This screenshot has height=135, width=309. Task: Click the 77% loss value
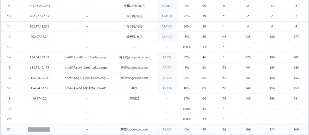(x=186, y=16)
